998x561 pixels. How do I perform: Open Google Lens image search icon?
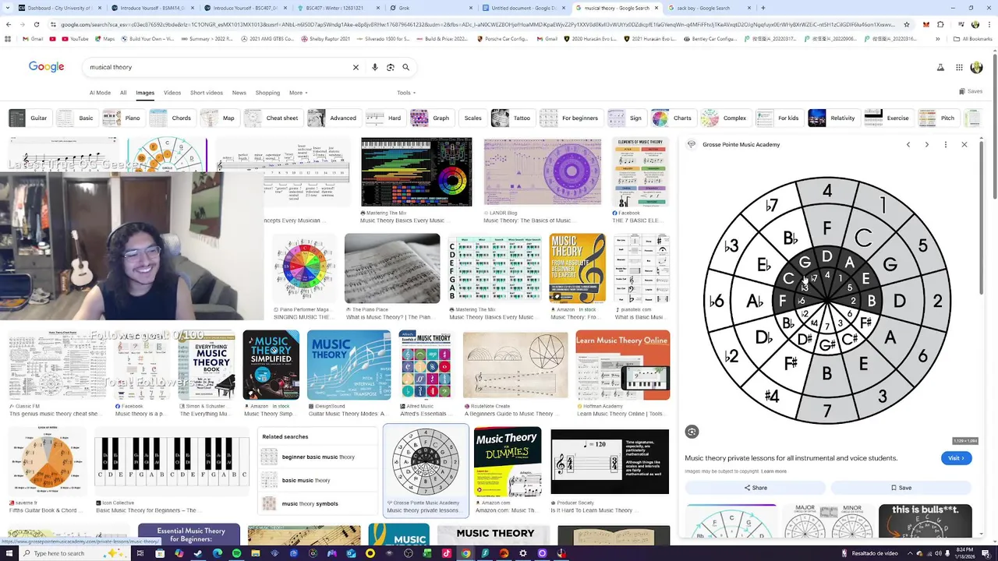tap(391, 67)
